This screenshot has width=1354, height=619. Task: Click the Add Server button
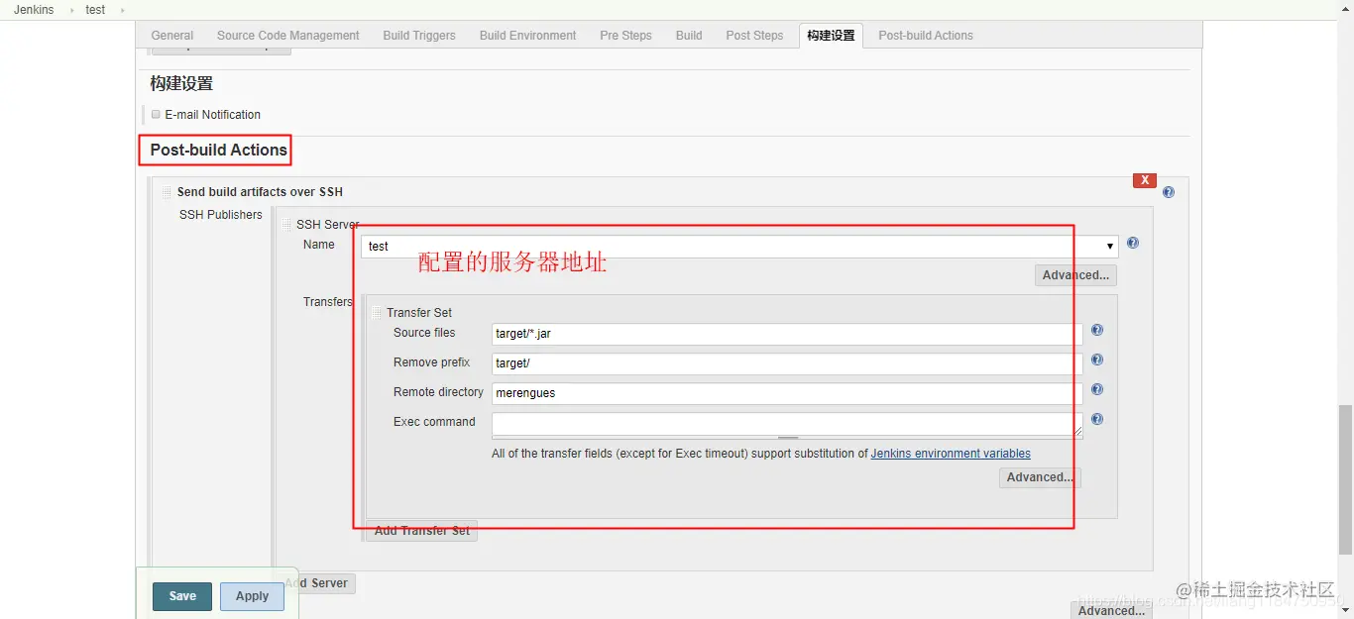[319, 583]
